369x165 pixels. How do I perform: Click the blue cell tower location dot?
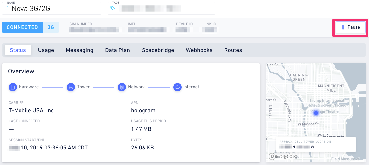pyautogui.click(x=316, y=113)
